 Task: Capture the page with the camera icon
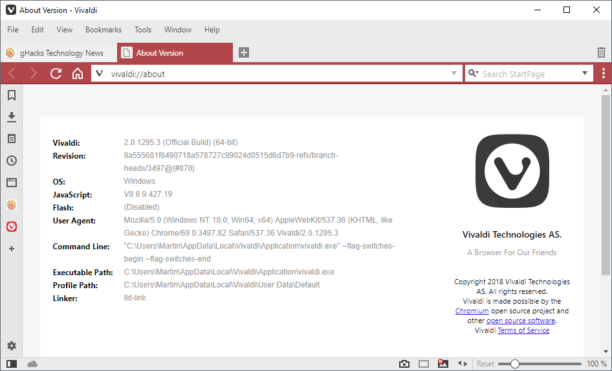(404, 364)
